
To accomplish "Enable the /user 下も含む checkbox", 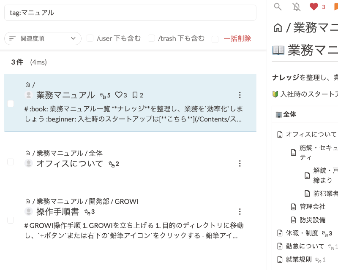I will 90,38.
